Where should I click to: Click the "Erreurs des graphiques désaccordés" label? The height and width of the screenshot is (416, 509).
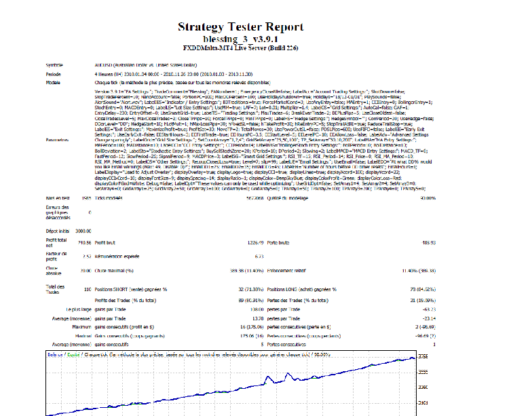pos(58,212)
